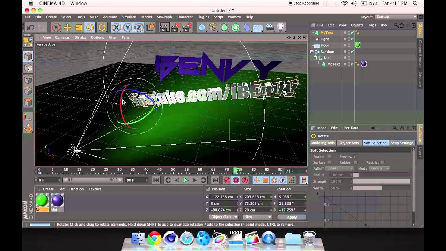Switch to Object Axis tab
This screenshot has height=251, width=446.
[x=349, y=143]
